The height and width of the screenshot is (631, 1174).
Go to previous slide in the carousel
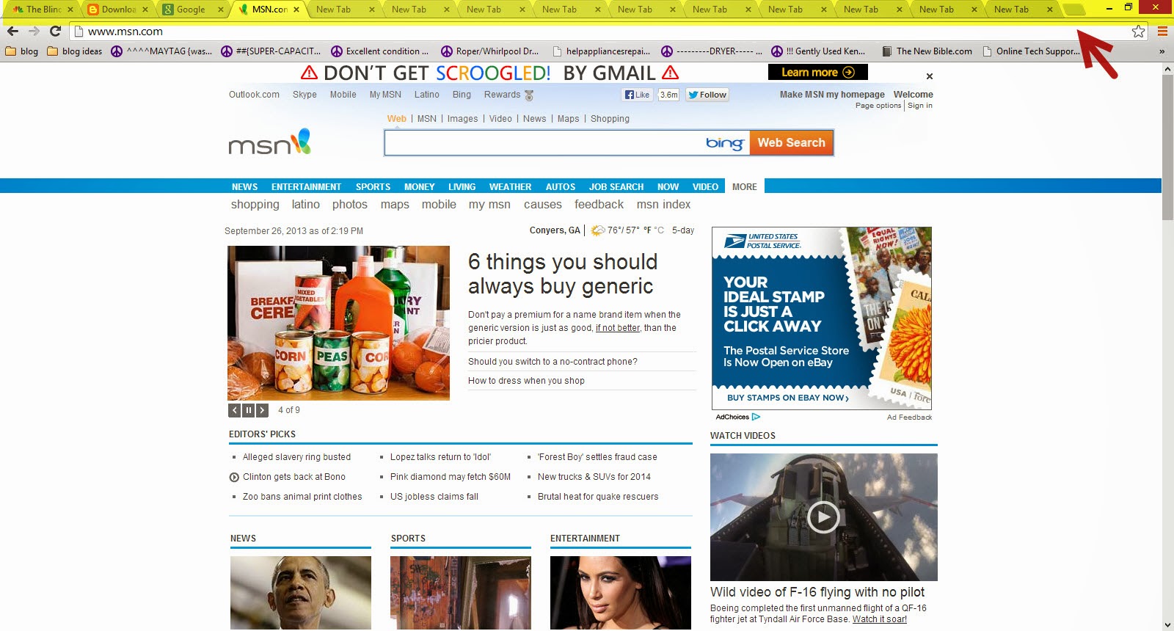(x=234, y=410)
